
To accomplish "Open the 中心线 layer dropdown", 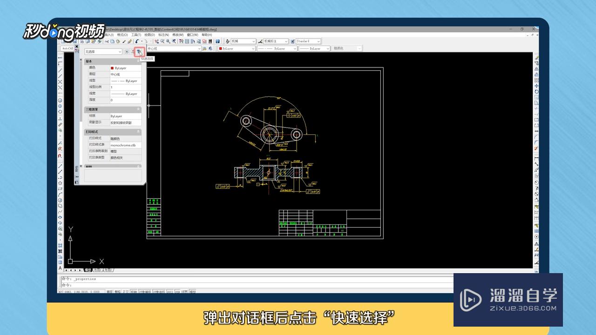I will click(x=174, y=48).
